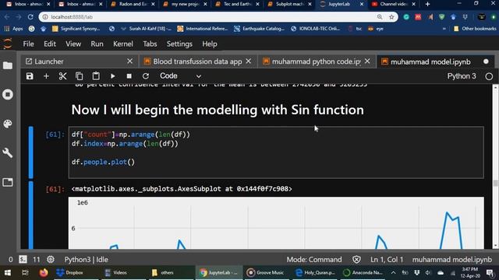
Task: Interrupt the kernel with stop icon
Action: click(129, 76)
